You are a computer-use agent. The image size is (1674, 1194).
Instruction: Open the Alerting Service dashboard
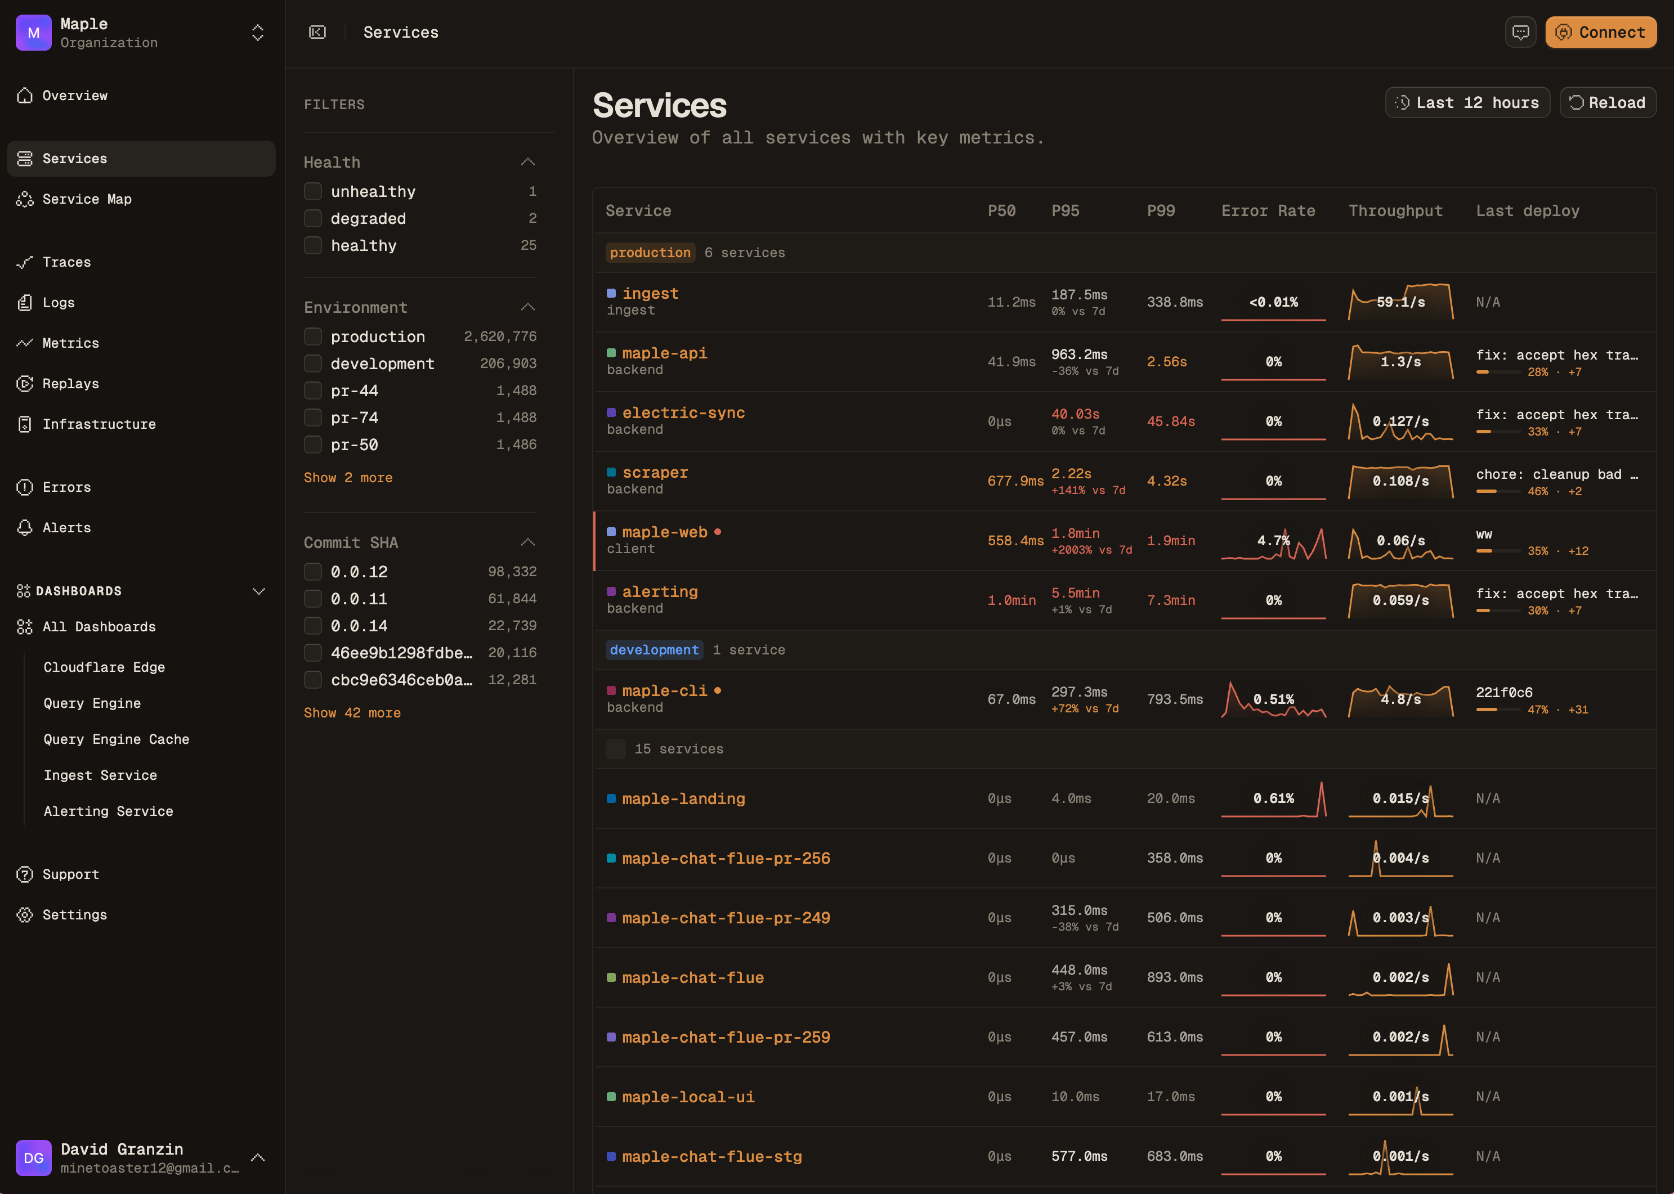tap(108, 812)
